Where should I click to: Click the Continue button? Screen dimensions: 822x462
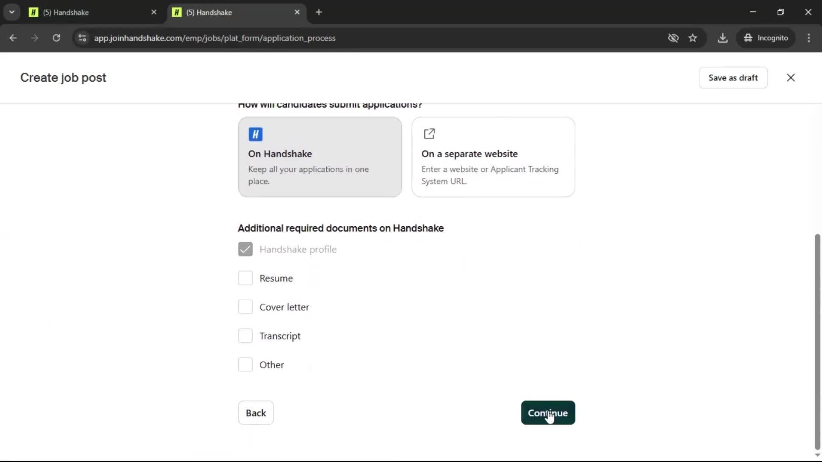tap(548, 413)
